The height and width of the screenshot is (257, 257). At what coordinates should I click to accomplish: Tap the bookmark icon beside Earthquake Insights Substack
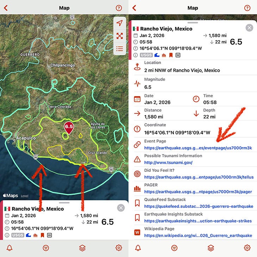(137, 218)
